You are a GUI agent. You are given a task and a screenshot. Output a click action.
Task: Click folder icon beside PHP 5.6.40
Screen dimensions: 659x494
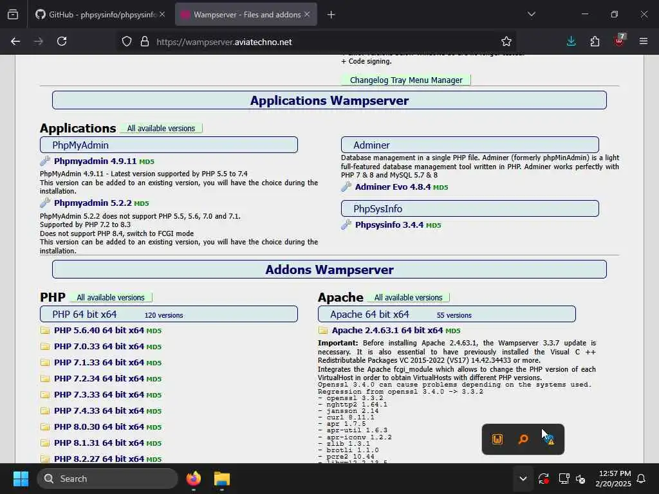[45, 330]
